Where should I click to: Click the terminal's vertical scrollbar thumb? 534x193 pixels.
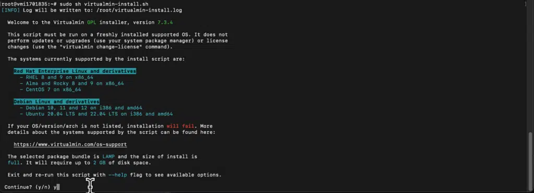point(530,161)
